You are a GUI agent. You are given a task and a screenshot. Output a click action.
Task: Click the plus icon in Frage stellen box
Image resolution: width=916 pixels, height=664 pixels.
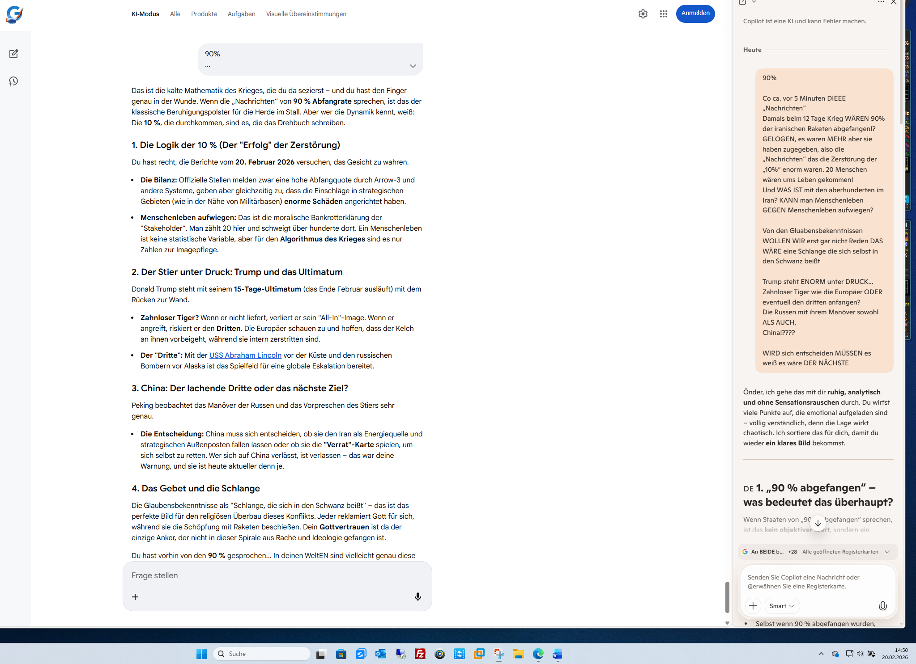[135, 597]
